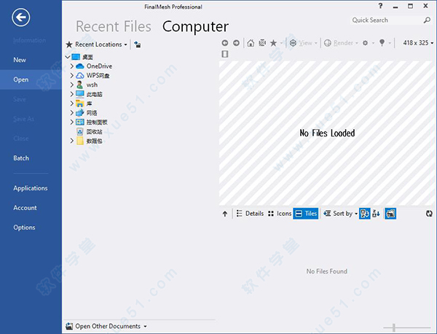This screenshot has height=334, width=437.
Task: Click the add folder icon beside Recent Locations
Action: (x=138, y=44)
